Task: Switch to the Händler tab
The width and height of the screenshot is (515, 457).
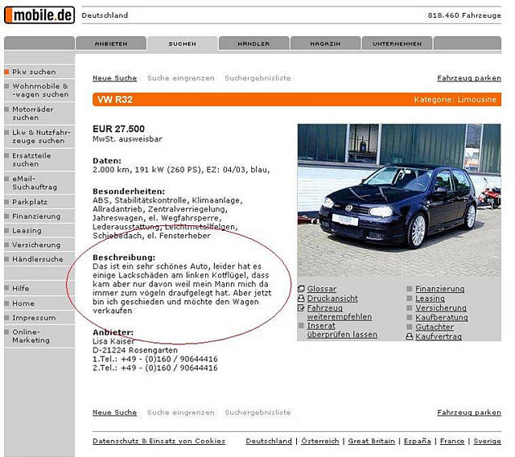Action: [253, 43]
